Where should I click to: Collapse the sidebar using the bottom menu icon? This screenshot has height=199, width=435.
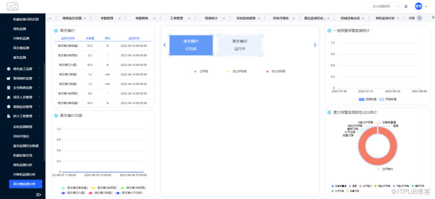pos(38,194)
